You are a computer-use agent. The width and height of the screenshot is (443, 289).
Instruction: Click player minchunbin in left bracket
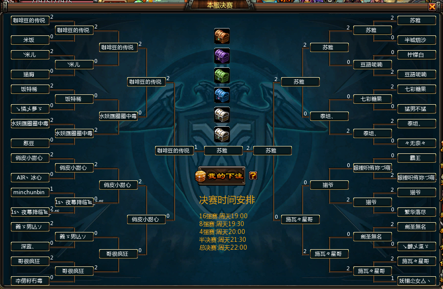coord(30,192)
